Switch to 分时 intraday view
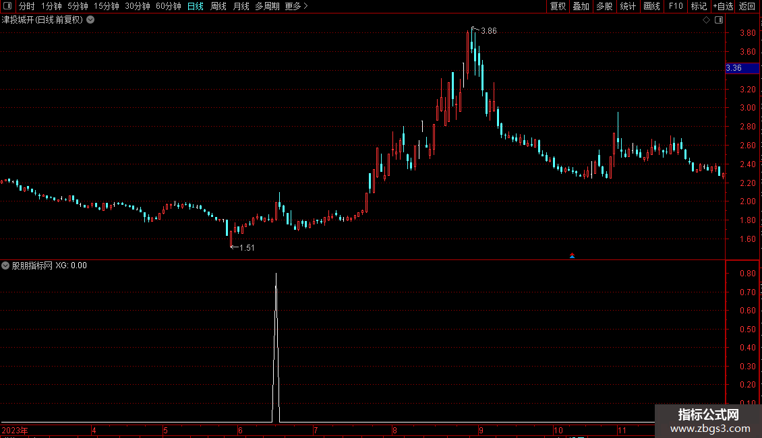The height and width of the screenshot is (438, 762). click(x=27, y=6)
